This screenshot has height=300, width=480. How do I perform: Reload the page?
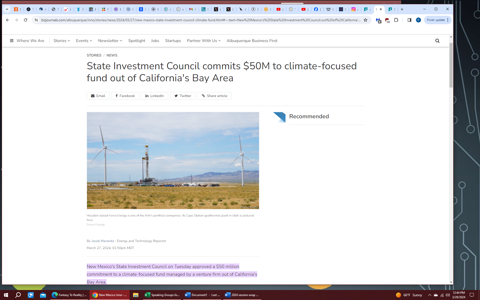25,20
